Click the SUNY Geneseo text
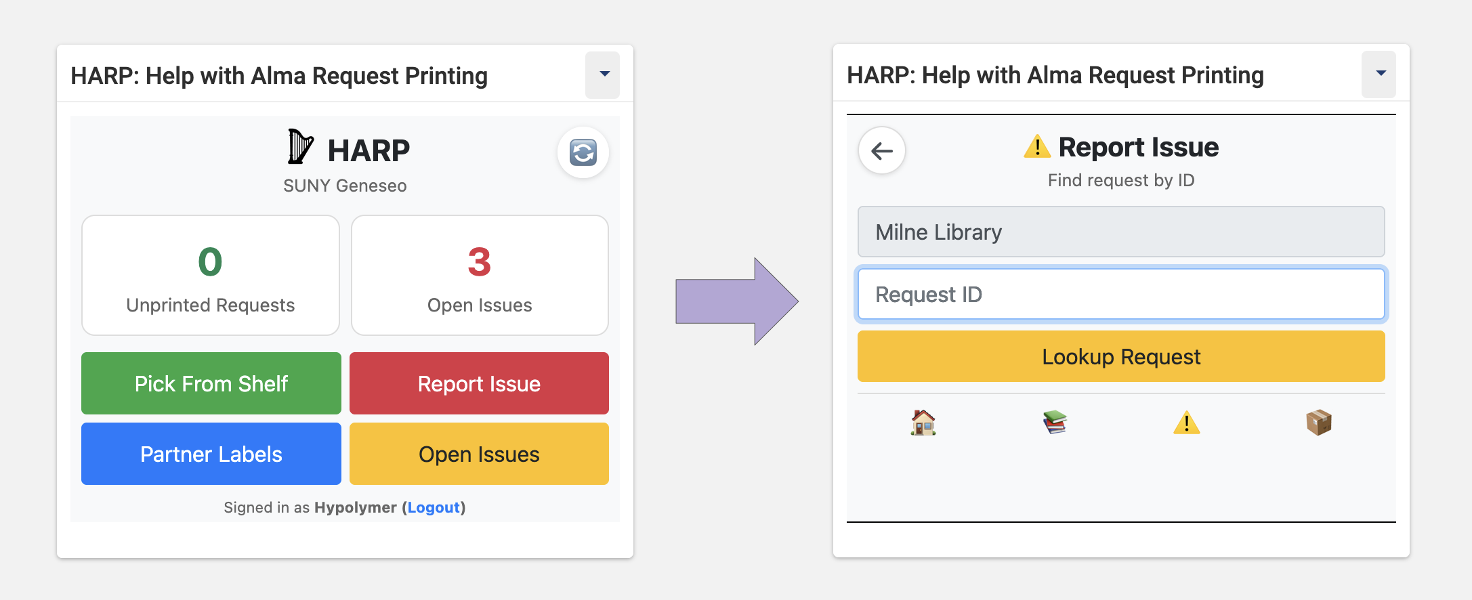The height and width of the screenshot is (600, 1472). pyautogui.click(x=345, y=186)
